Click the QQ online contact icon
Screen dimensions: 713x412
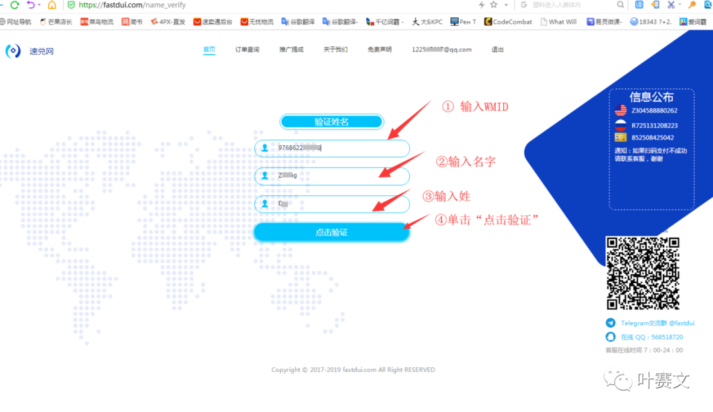pyautogui.click(x=611, y=337)
